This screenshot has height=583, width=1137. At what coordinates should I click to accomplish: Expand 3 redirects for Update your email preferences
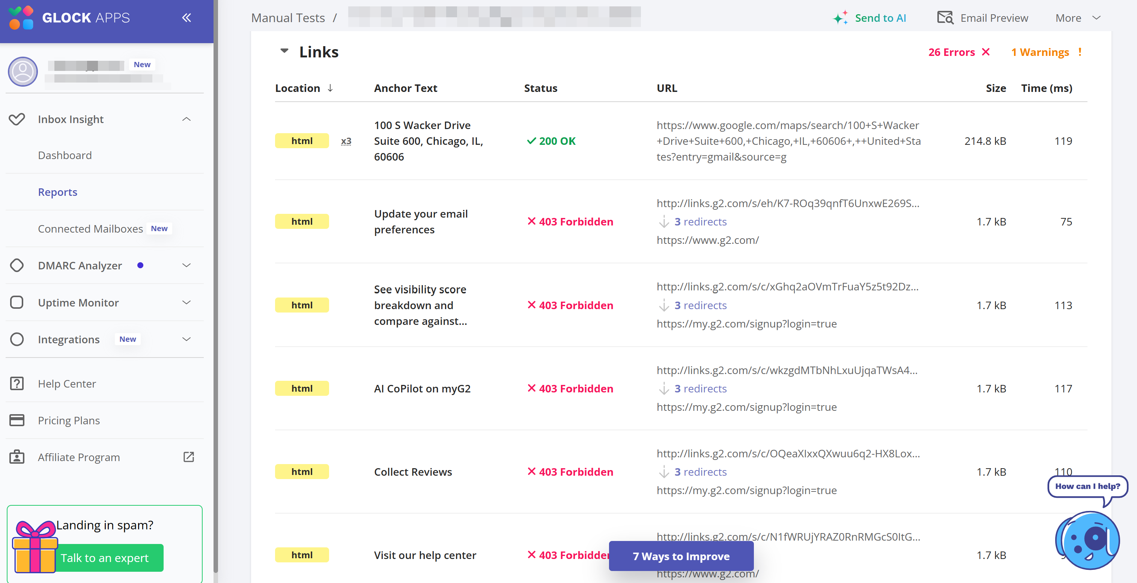[700, 222]
